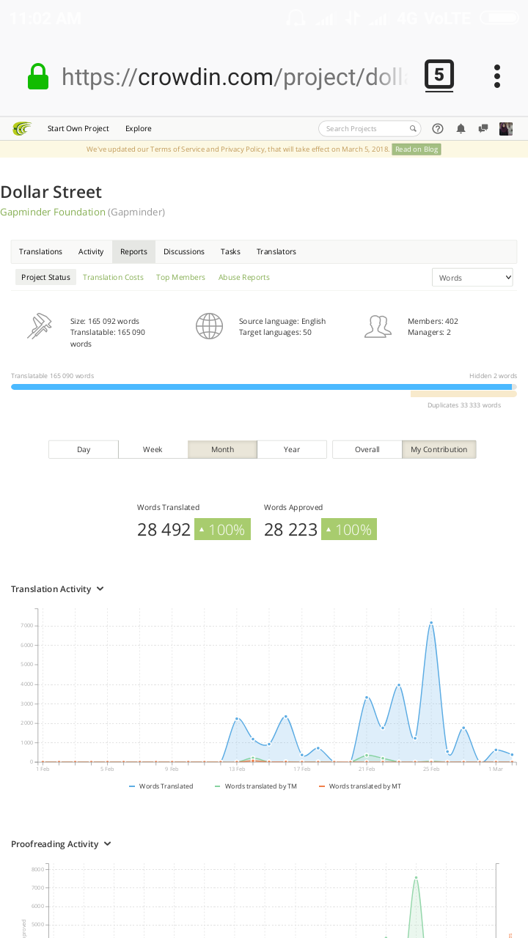Select the Year period toggle

tap(292, 449)
